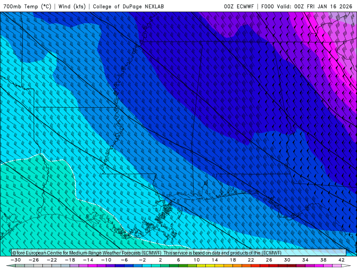Click the legend value 2
The image size is (357, 268).
click(x=161, y=260)
